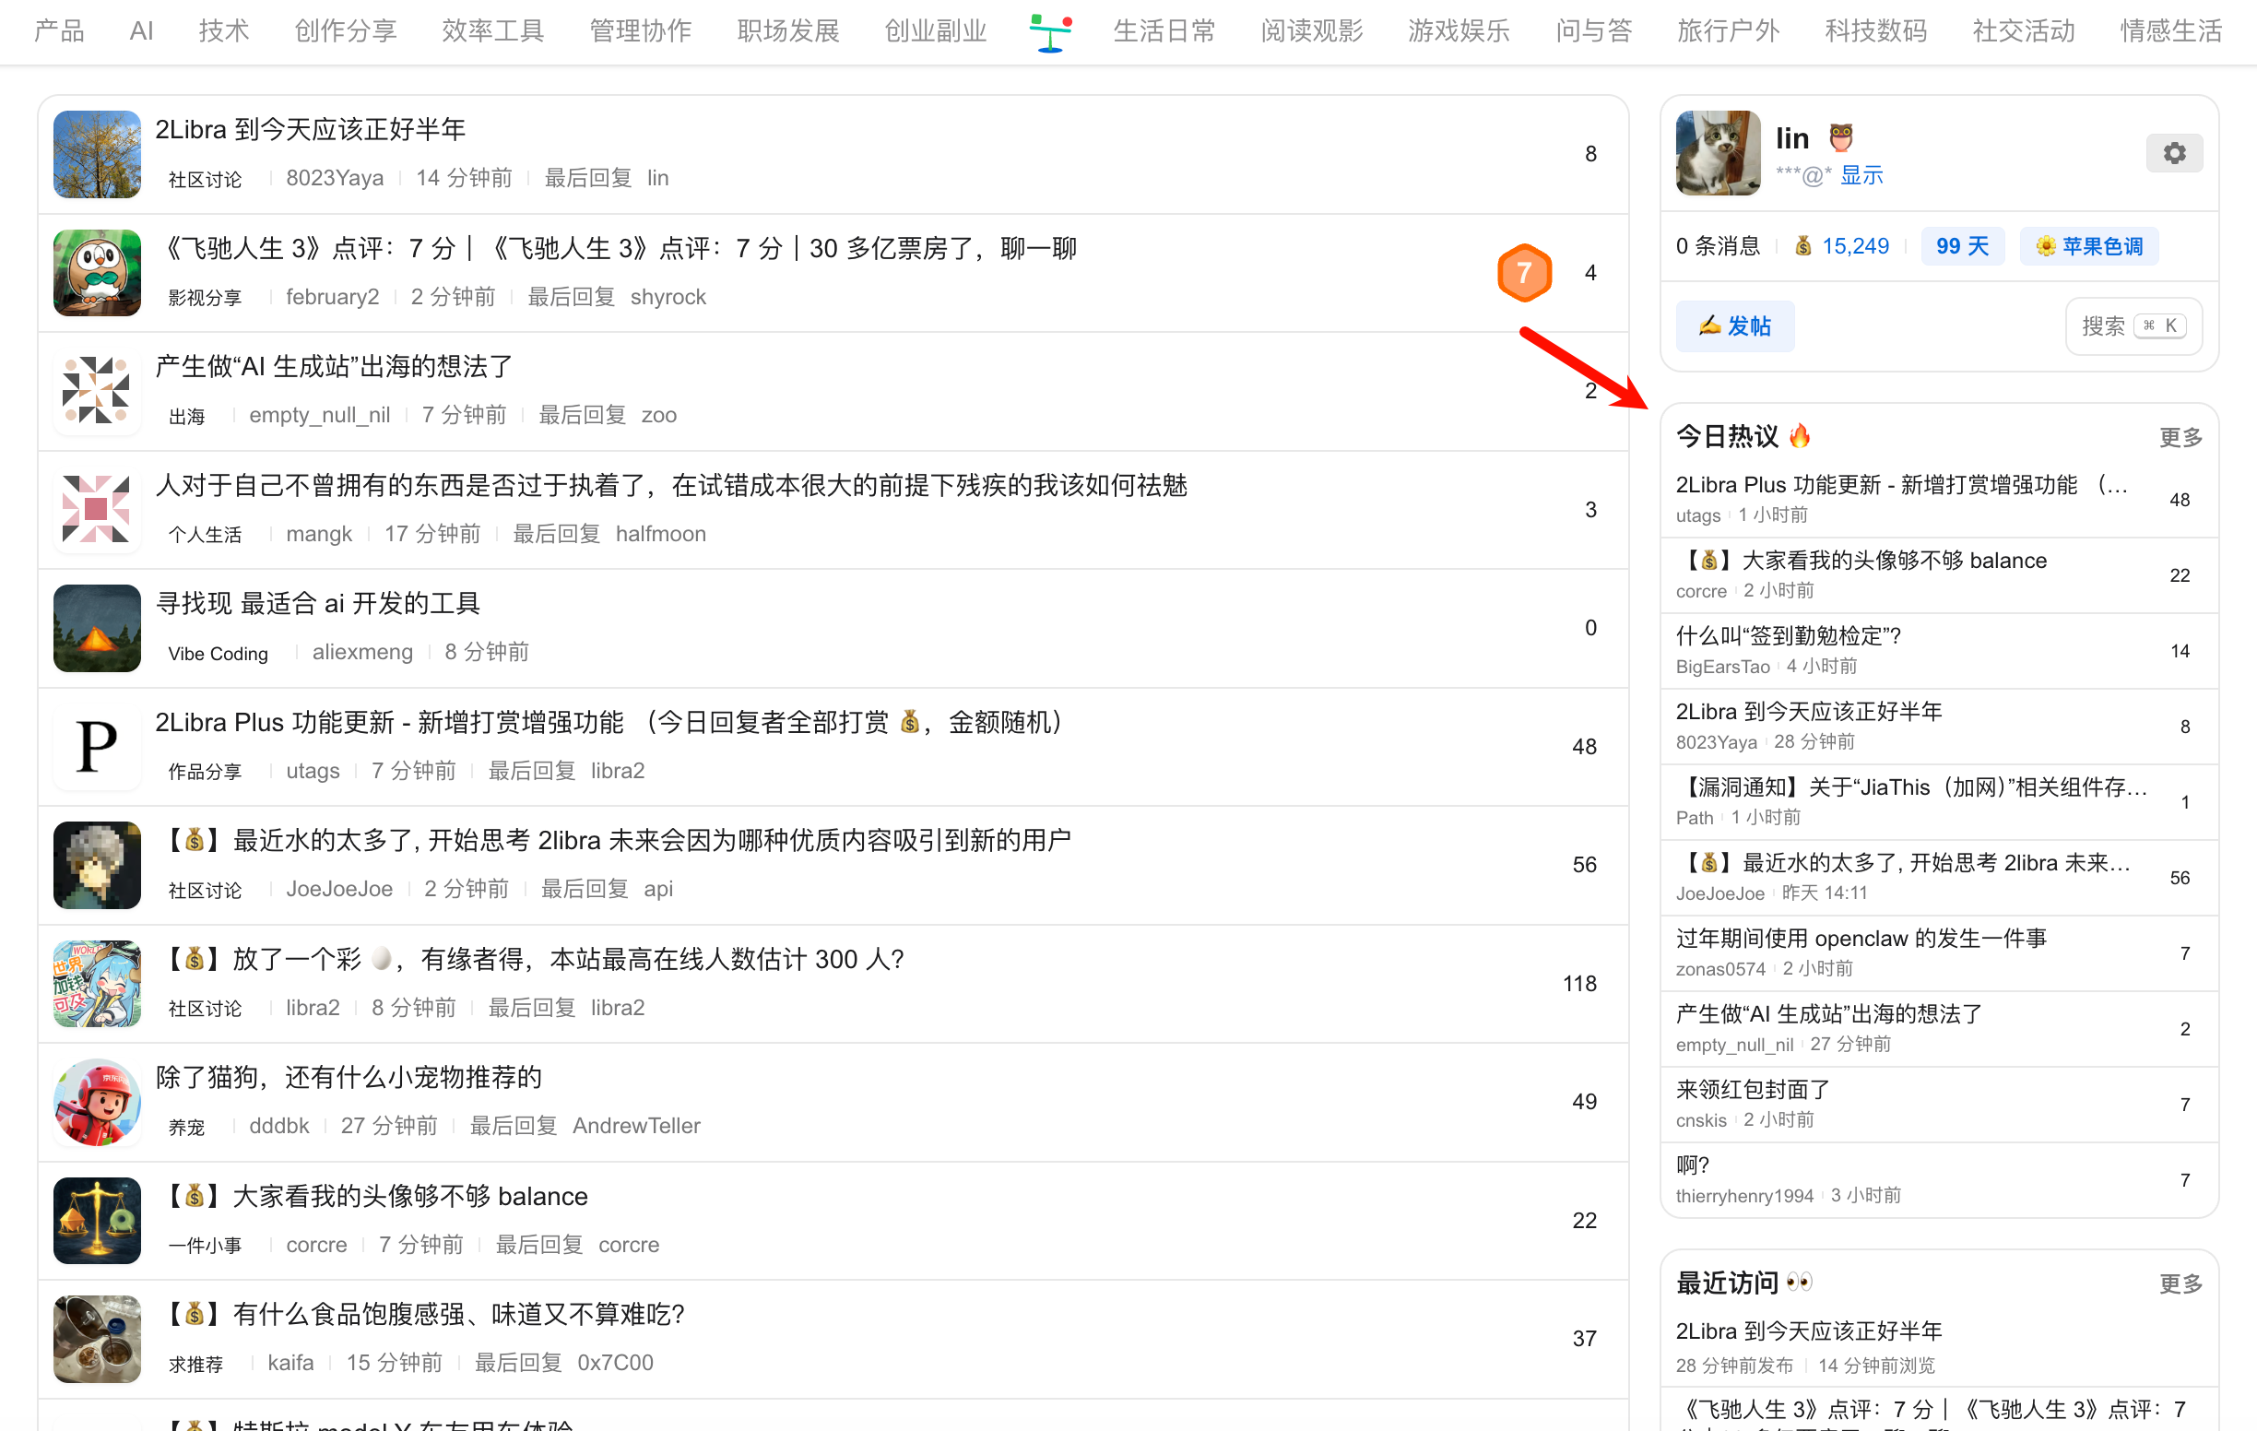Expand 更多 in 最近访问
This screenshot has width=2257, height=1431.
[2180, 1283]
